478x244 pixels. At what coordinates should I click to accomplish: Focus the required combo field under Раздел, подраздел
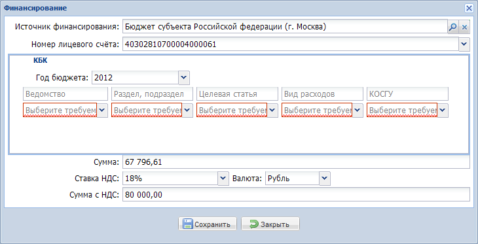(147, 111)
